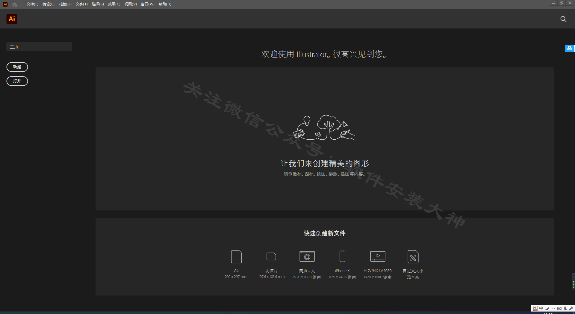Open the 窗口(W) menu
This screenshot has width=575, height=314.
tap(148, 4)
